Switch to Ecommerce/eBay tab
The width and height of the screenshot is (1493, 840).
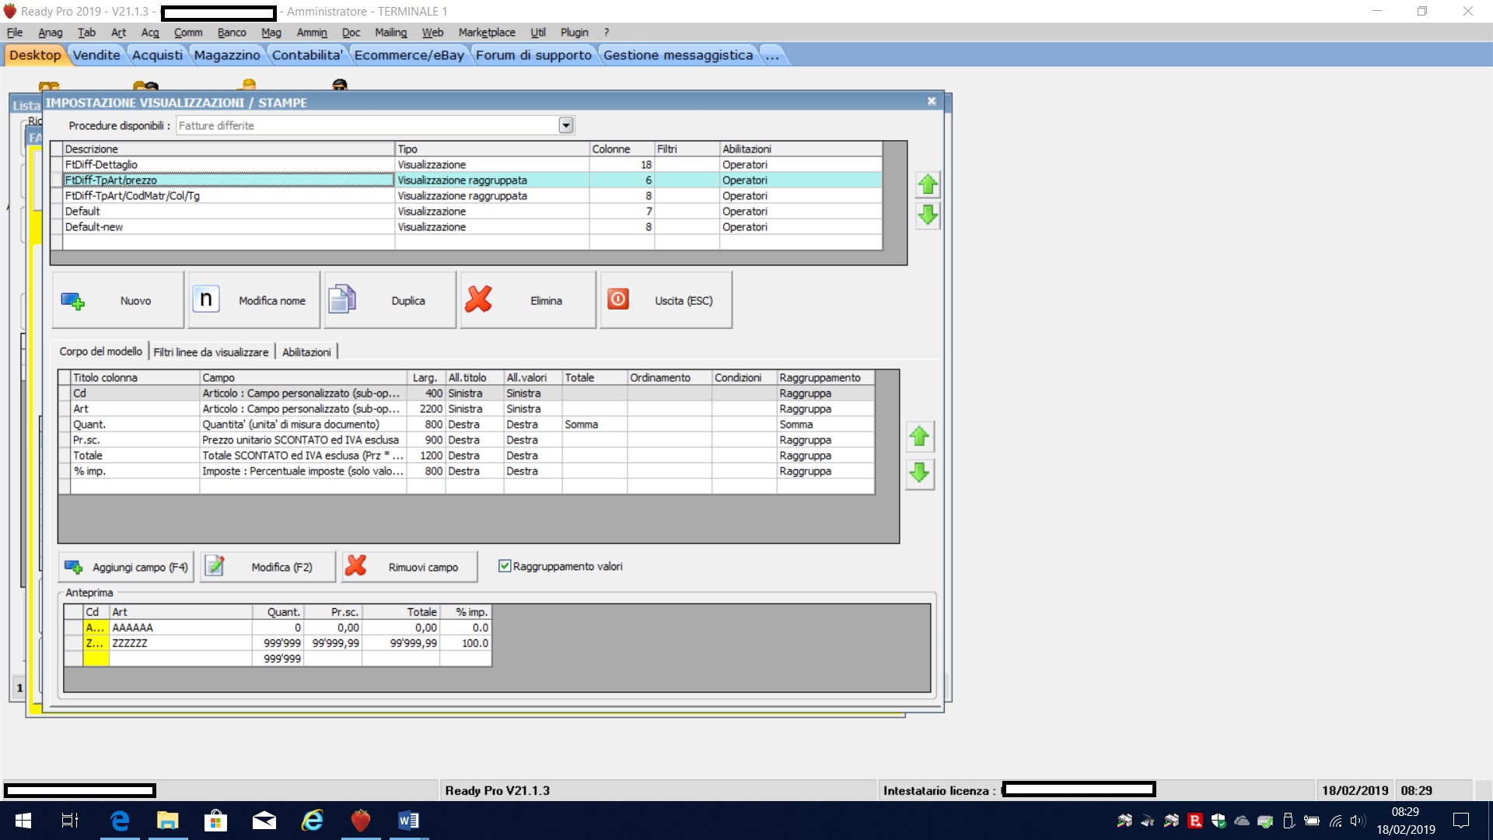click(x=409, y=55)
